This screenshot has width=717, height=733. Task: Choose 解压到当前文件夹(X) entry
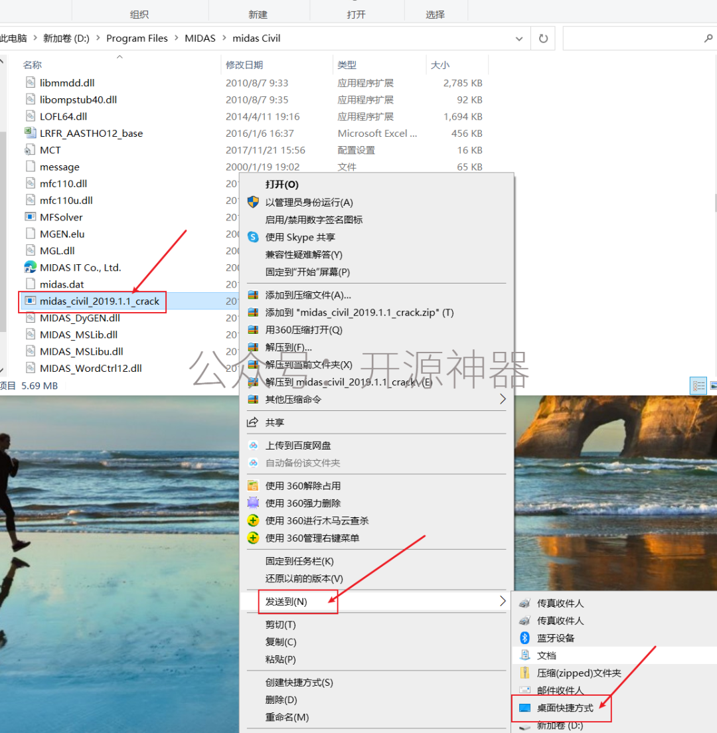(309, 365)
